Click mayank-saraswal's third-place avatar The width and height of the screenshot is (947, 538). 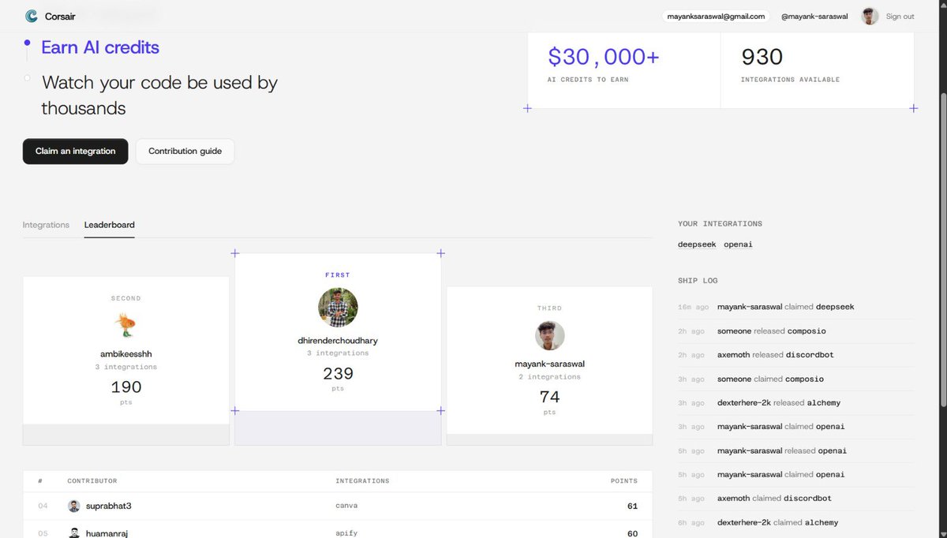(549, 335)
